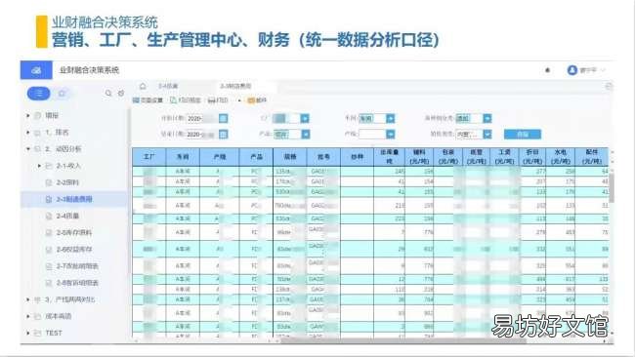Click the 打印 printer button in the toolbar
The image size is (635, 357).
click(218, 100)
